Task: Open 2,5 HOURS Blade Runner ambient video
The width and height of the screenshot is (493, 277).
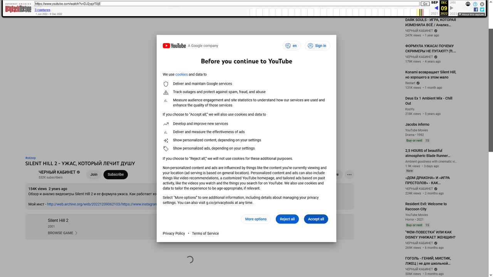Action: point(427,153)
